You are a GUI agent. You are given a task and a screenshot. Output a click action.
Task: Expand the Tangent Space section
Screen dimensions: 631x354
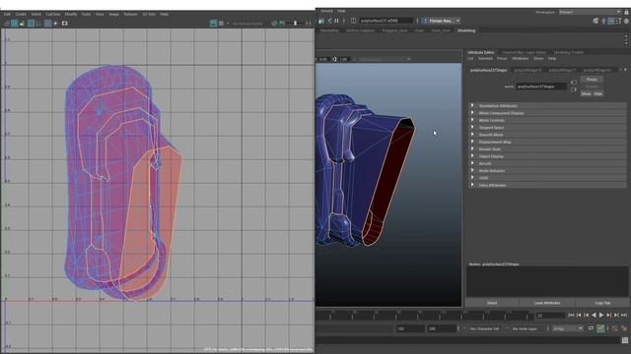547,128
